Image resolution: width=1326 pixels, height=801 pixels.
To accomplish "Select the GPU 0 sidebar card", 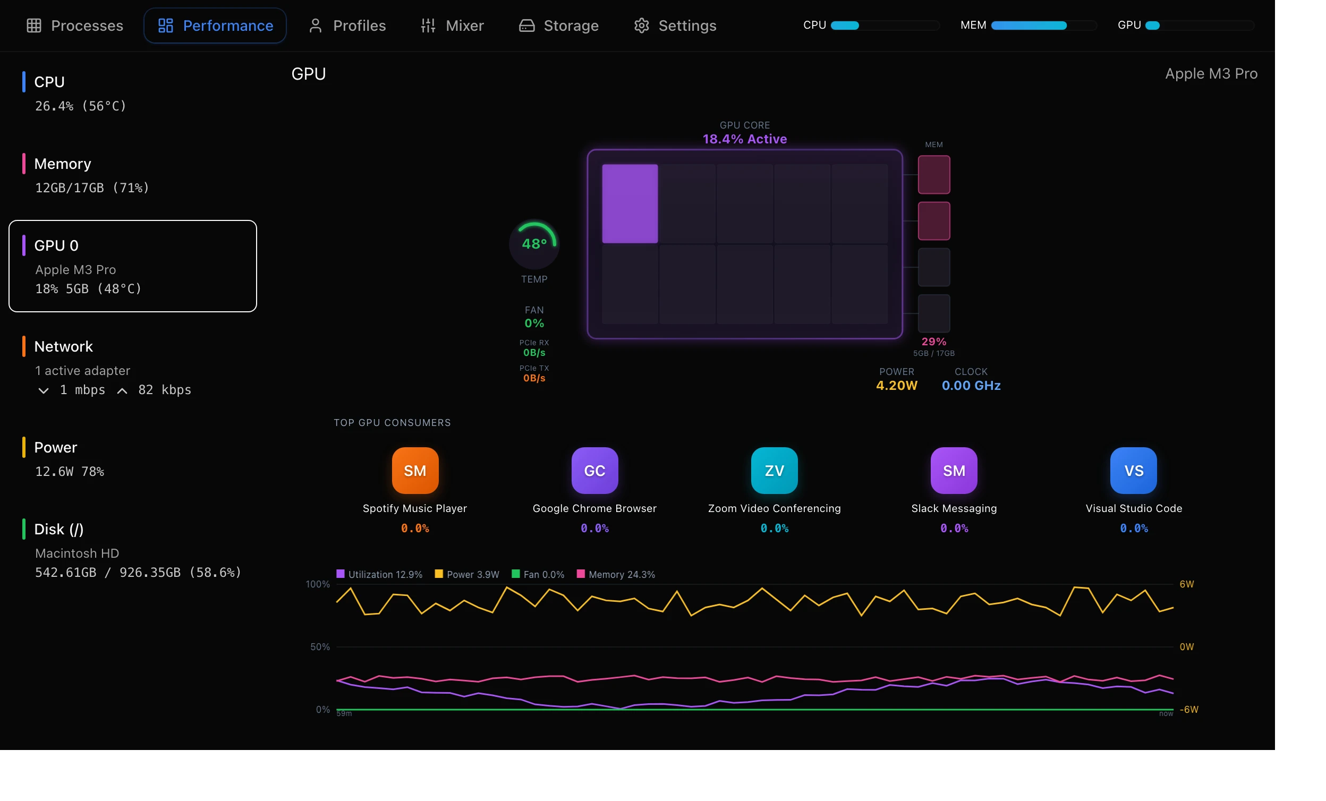I will click(133, 266).
